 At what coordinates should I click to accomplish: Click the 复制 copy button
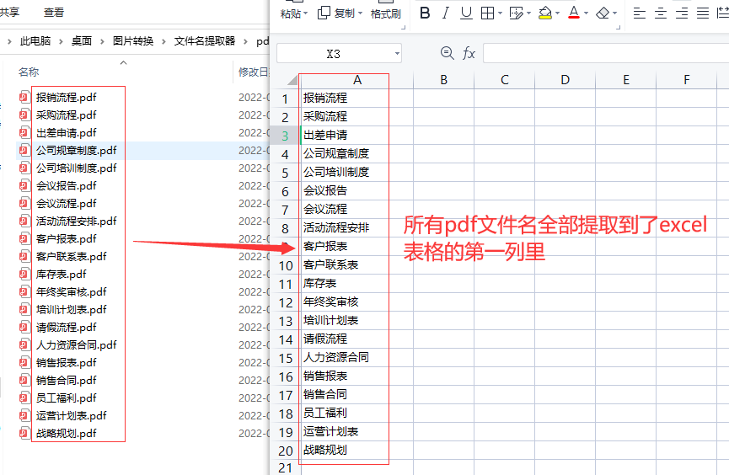[336, 13]
